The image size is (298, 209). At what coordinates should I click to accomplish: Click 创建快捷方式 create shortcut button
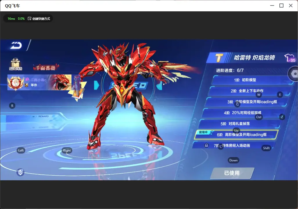point(39,19)
